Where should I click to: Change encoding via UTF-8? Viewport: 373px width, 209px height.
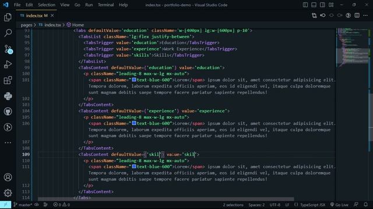(275, 205)
